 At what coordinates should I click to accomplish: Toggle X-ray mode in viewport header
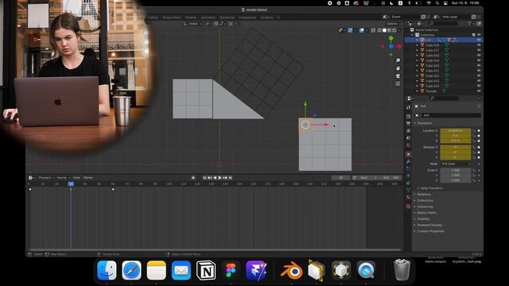click(373, 30)
